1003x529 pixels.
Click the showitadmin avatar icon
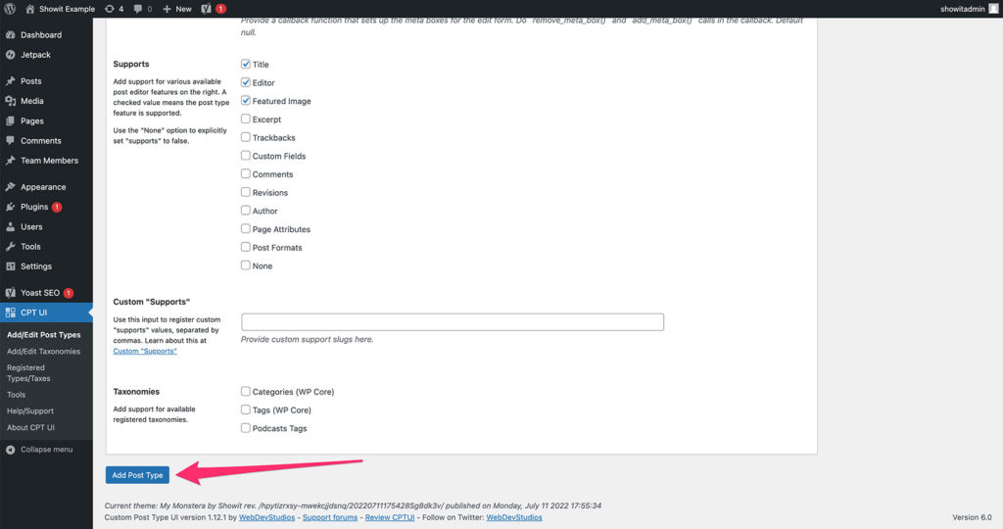(x=991, y=9)
